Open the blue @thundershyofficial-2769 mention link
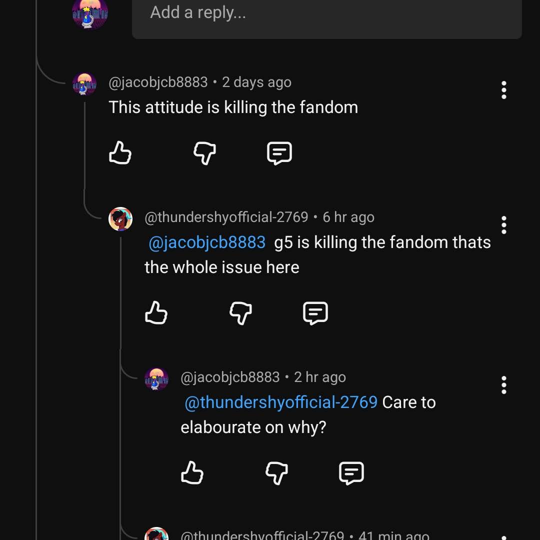Screen dimensions: 540x540 click(x=281, y=402)
